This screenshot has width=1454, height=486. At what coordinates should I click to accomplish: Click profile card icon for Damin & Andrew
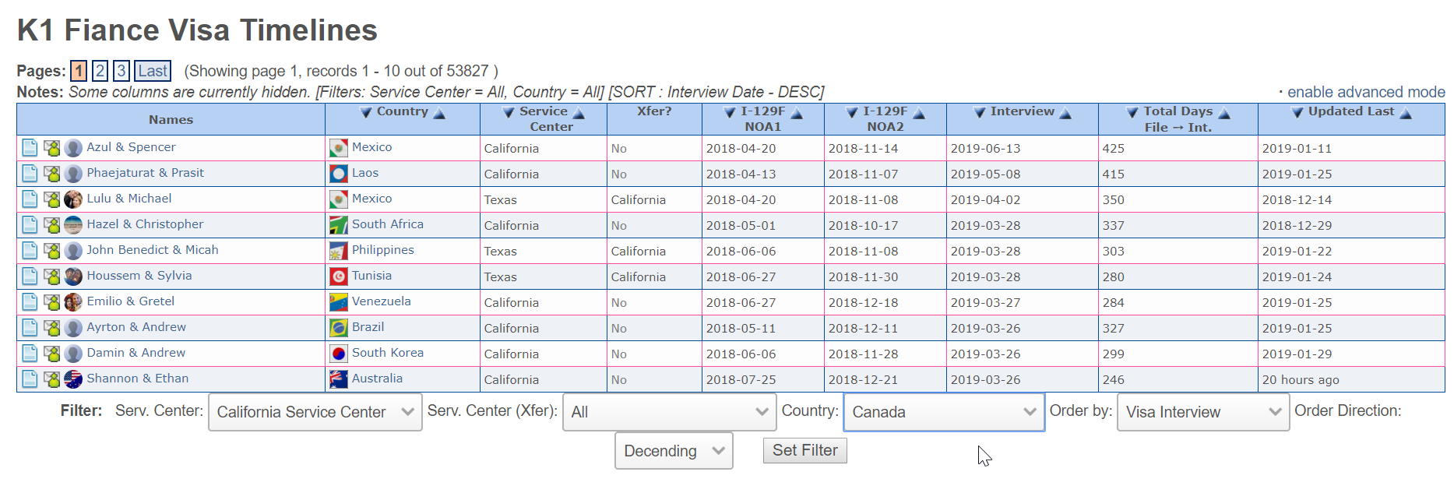pyautogui.click(x=51, y=354)
